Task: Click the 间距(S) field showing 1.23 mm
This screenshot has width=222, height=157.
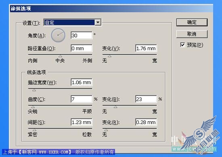Action: coord(82,122)
